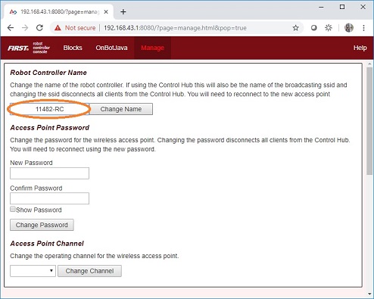Click the robot controller name field 11482-RC

(x=49, y=109)
